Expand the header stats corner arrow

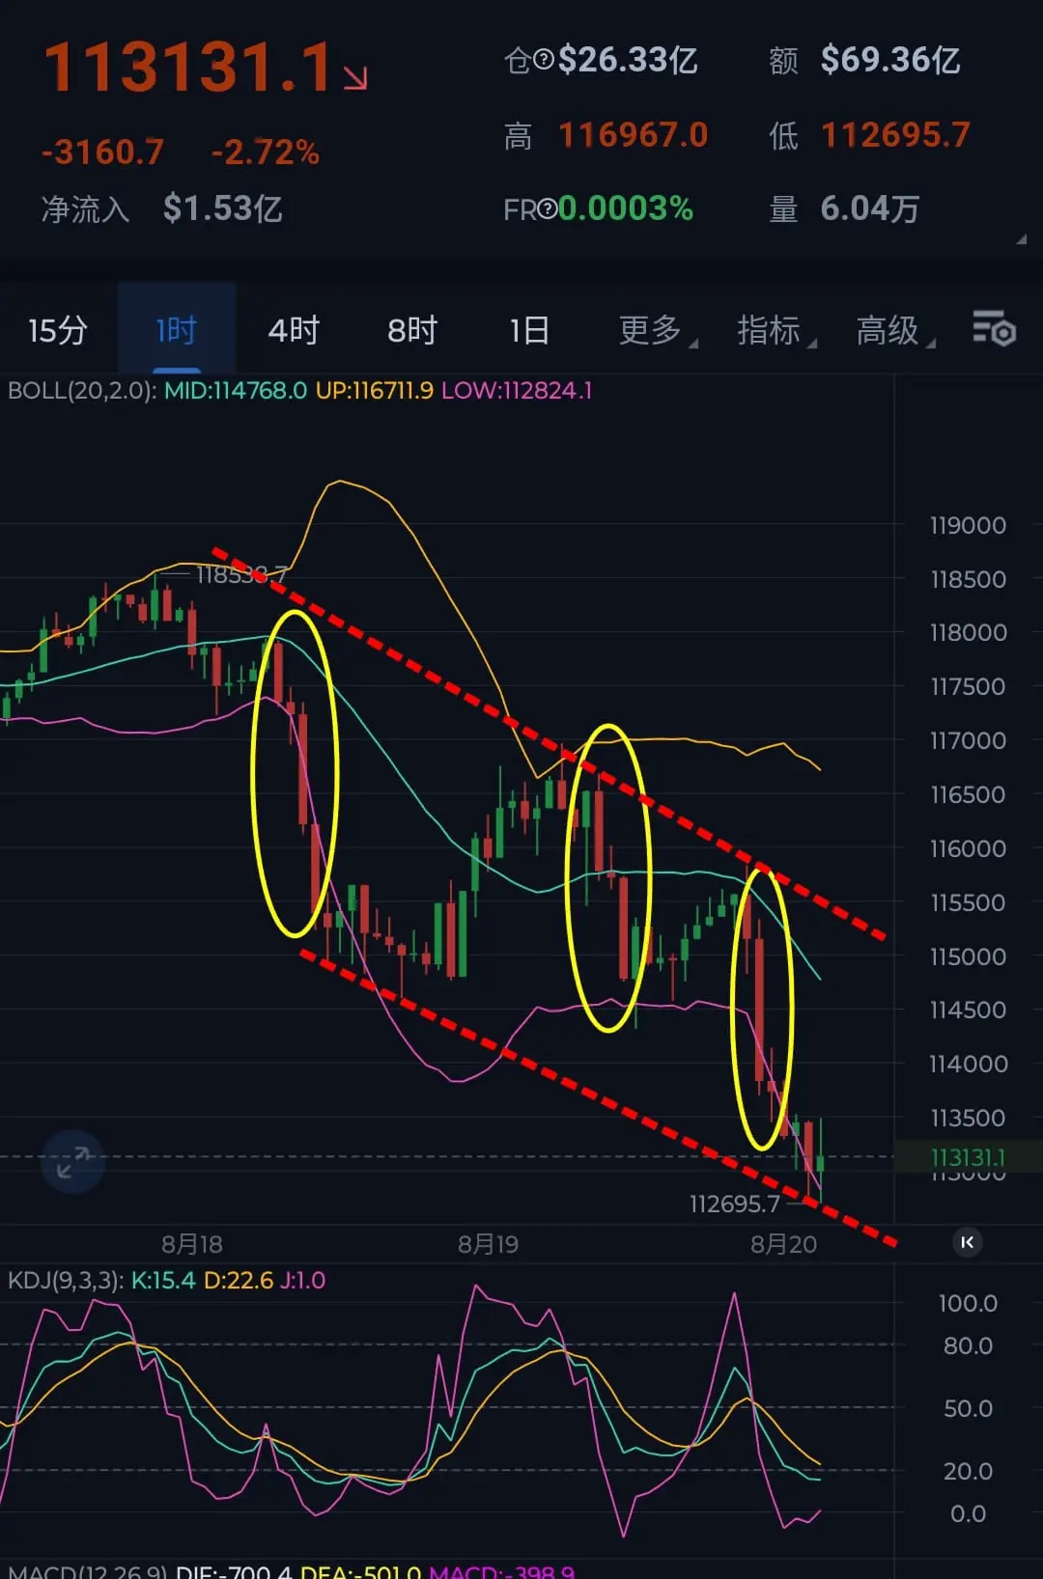1020,238
